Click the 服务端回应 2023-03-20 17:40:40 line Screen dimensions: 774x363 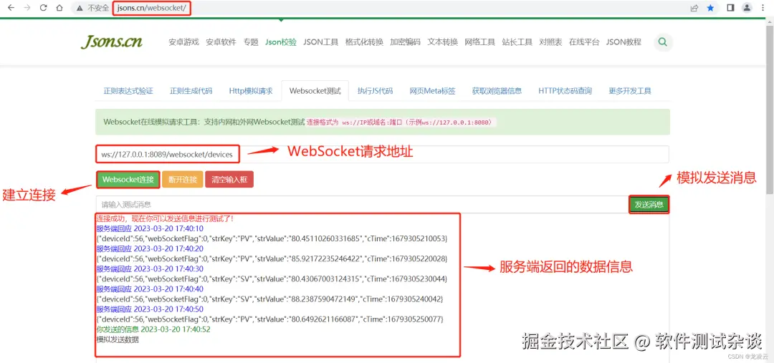point(150,289)
